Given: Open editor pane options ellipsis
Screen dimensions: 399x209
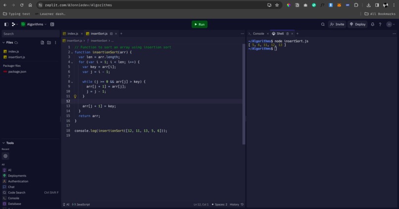Looking at the screenshot, I should [x=242, y=34].
